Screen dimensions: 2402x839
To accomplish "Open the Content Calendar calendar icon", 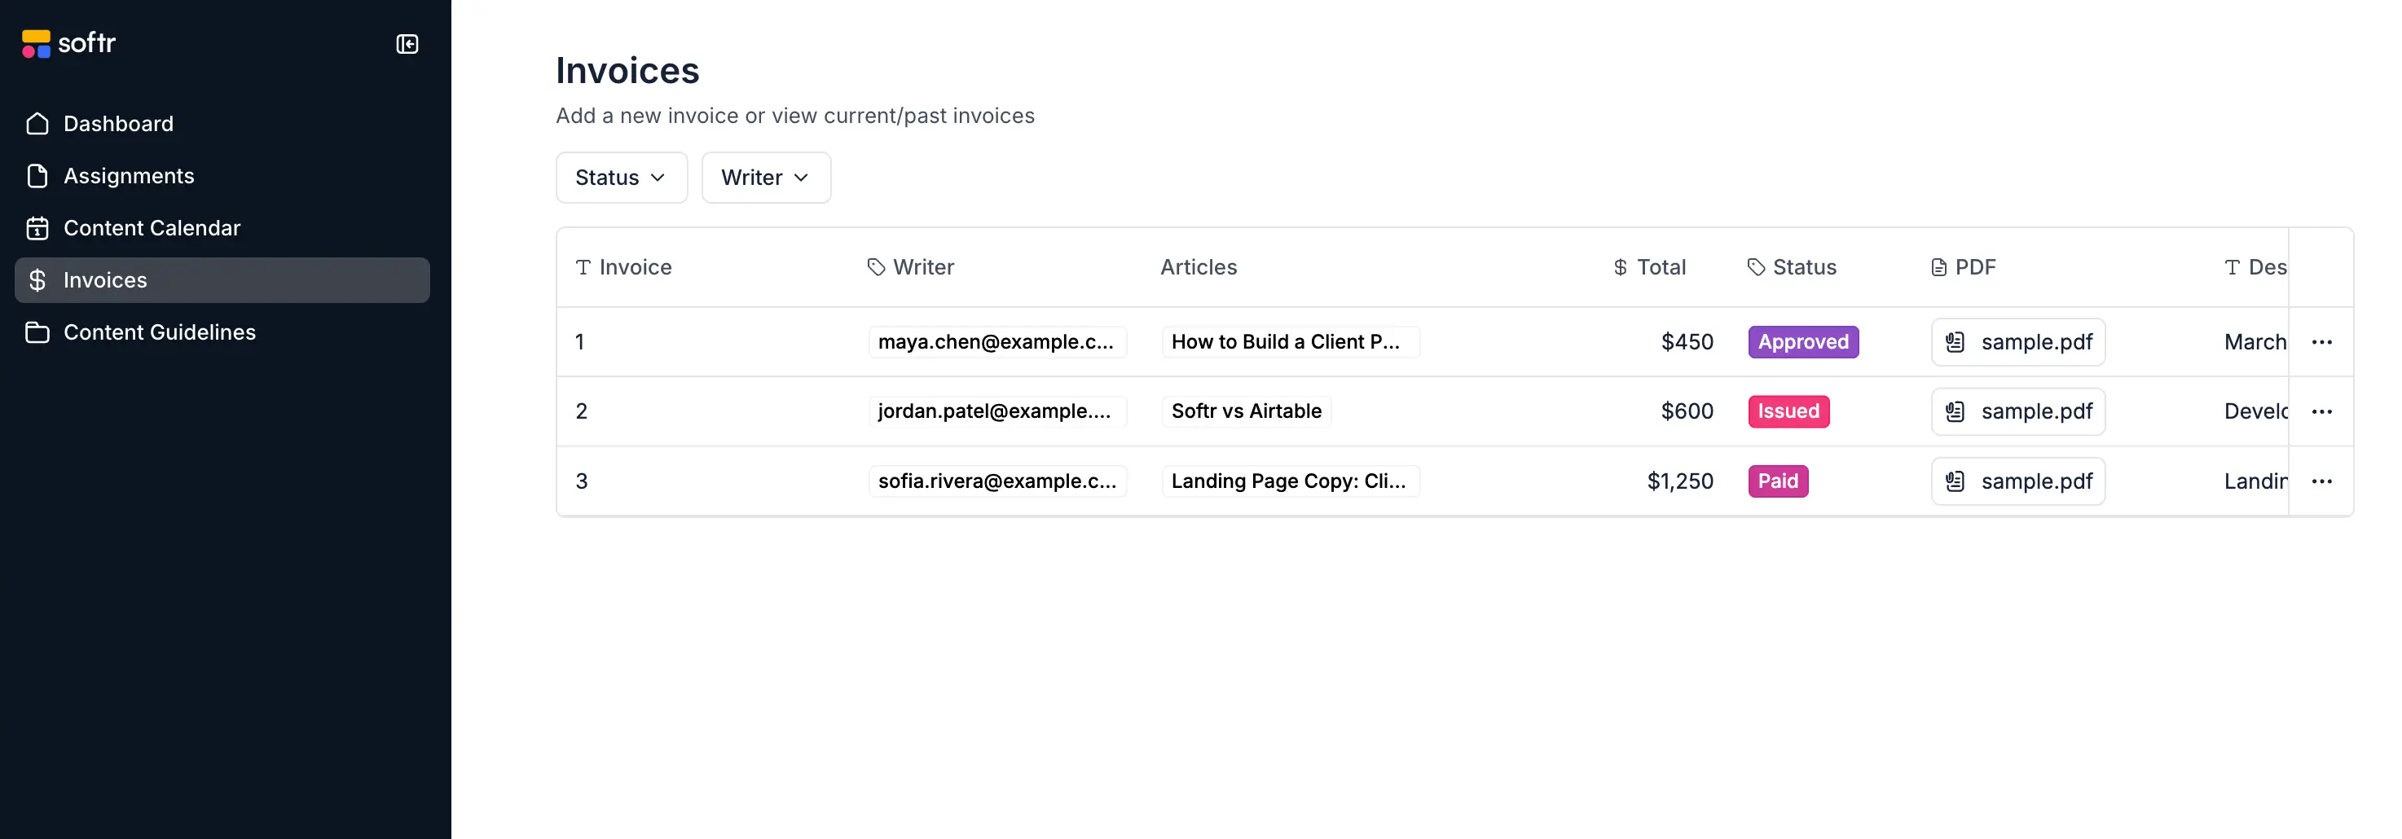I will click(37, 227).
